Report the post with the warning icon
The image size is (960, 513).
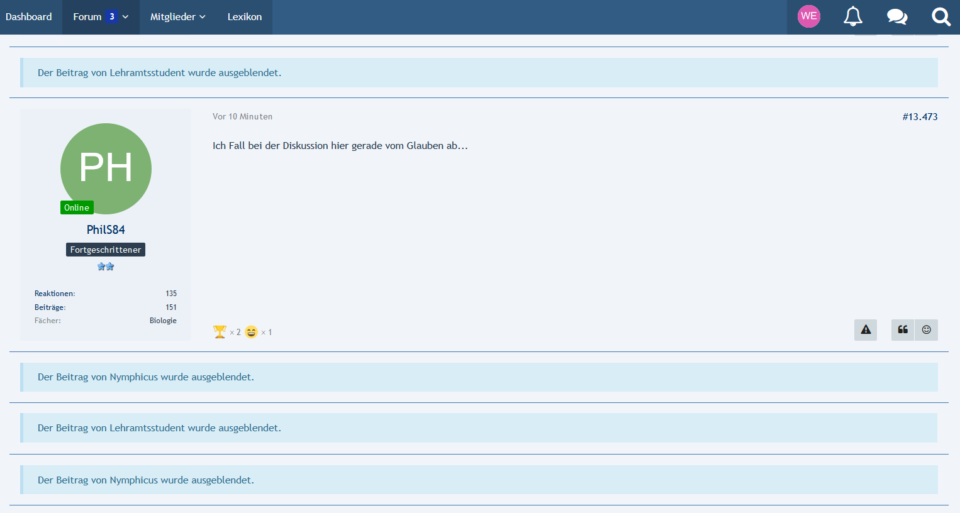click(x=866, y=330)
